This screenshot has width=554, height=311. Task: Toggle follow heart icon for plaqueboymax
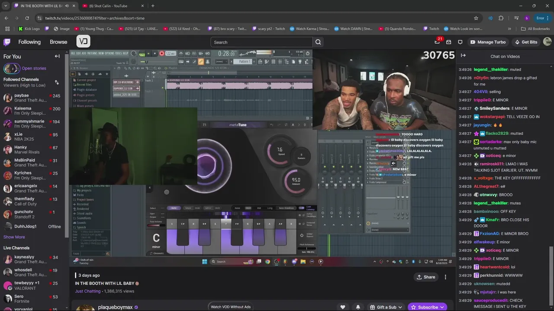(343, 307)
